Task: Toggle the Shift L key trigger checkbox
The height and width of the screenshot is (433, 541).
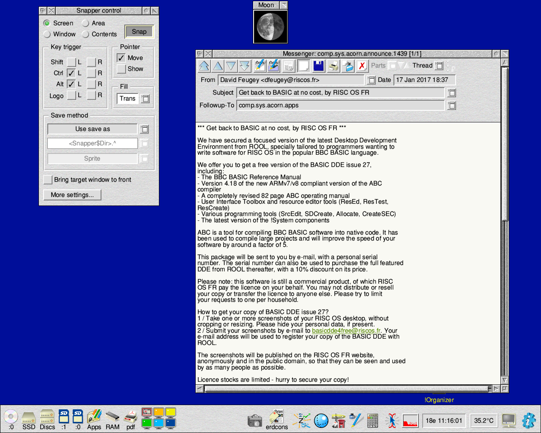Action: pyautogui.click(x=71, y=62)
